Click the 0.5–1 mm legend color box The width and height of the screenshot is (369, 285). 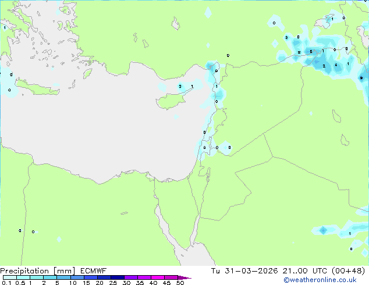point(23,277)
